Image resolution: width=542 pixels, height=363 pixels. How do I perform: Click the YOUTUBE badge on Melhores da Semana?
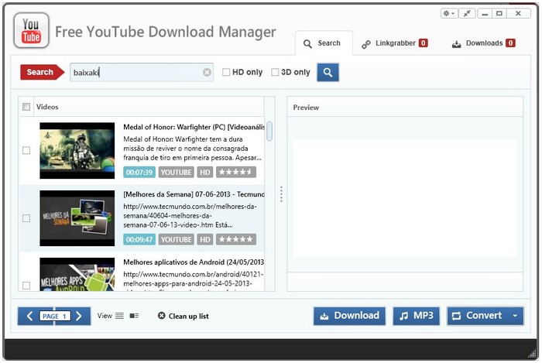coord(177,239)
